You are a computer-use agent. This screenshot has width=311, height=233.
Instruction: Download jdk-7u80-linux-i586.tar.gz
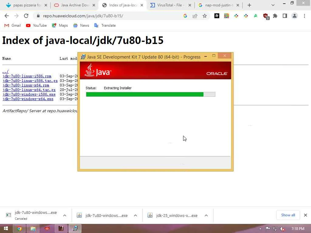coord(30,81)
